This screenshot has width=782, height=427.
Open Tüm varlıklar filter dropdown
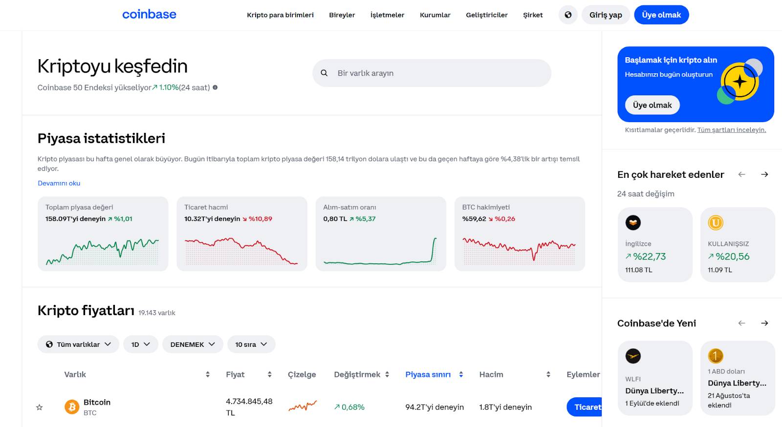(78, 344)
